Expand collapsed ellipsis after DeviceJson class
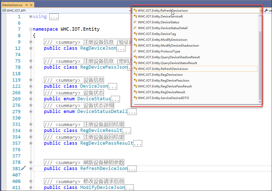Screen dimensions: 272x191 pyautogui.click(x=113, y=86)
